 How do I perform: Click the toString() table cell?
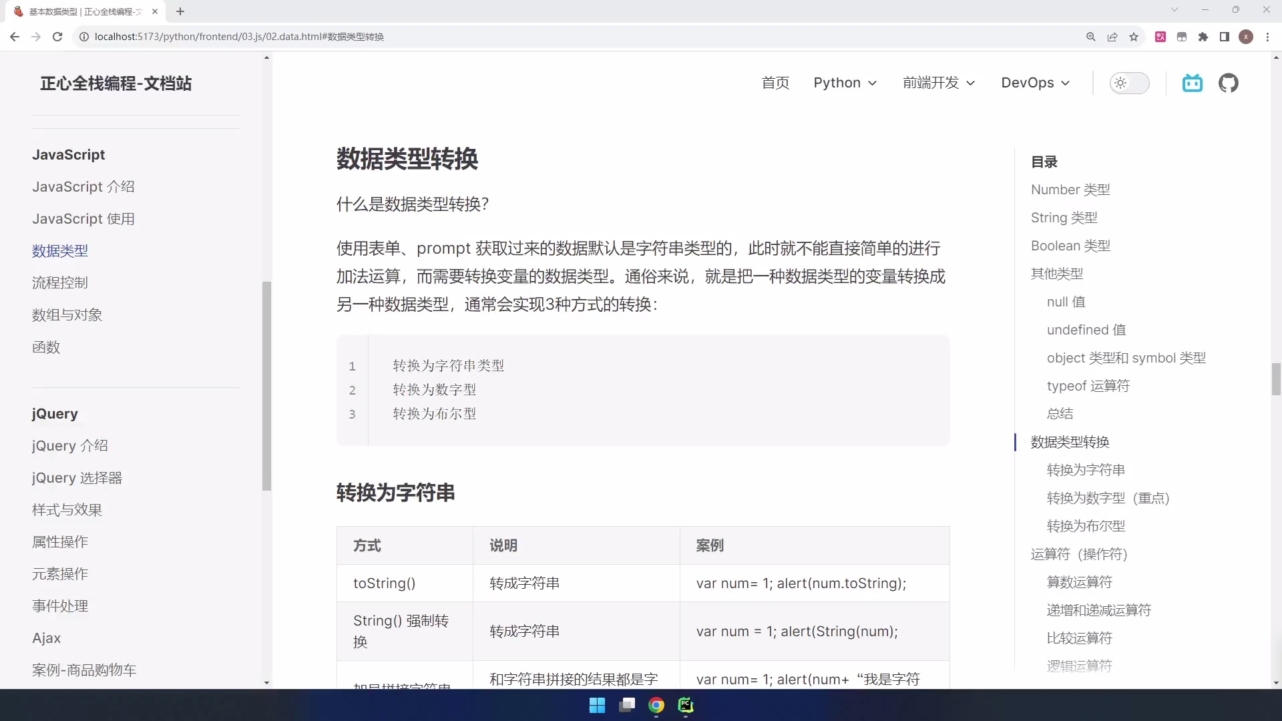(x=405, y=583)
